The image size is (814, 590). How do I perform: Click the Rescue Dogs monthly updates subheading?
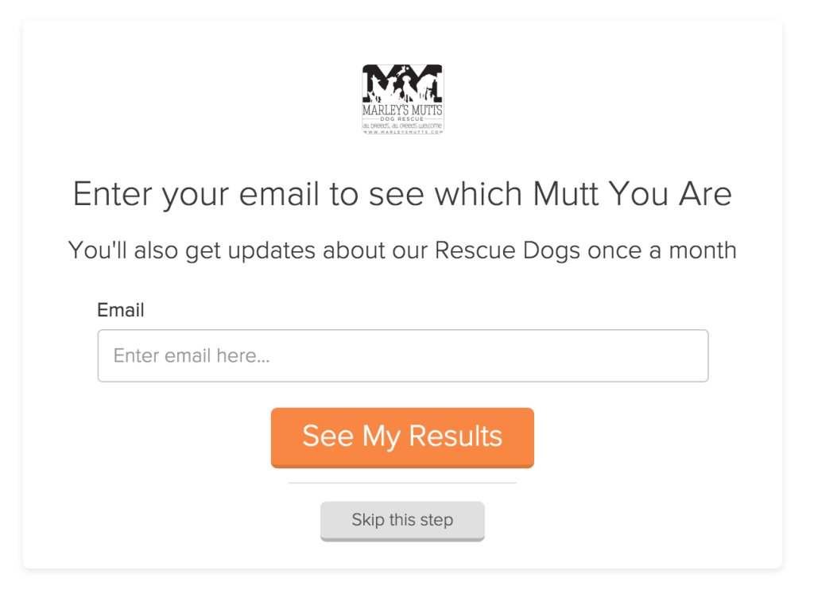click(x=402, y=250)
